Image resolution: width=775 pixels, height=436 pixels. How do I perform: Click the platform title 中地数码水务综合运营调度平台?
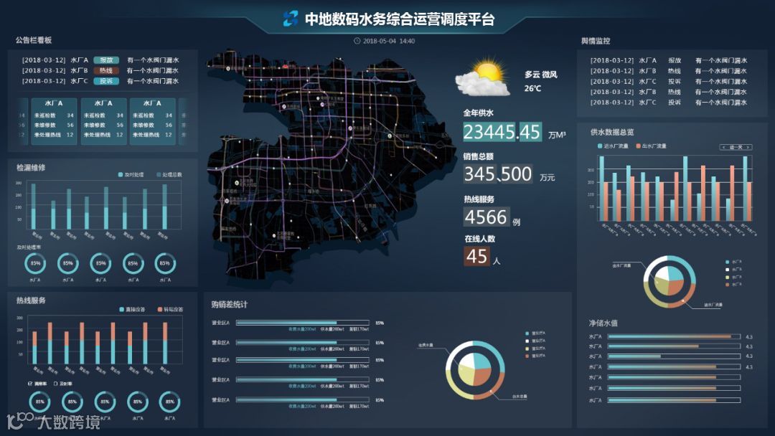400,19
